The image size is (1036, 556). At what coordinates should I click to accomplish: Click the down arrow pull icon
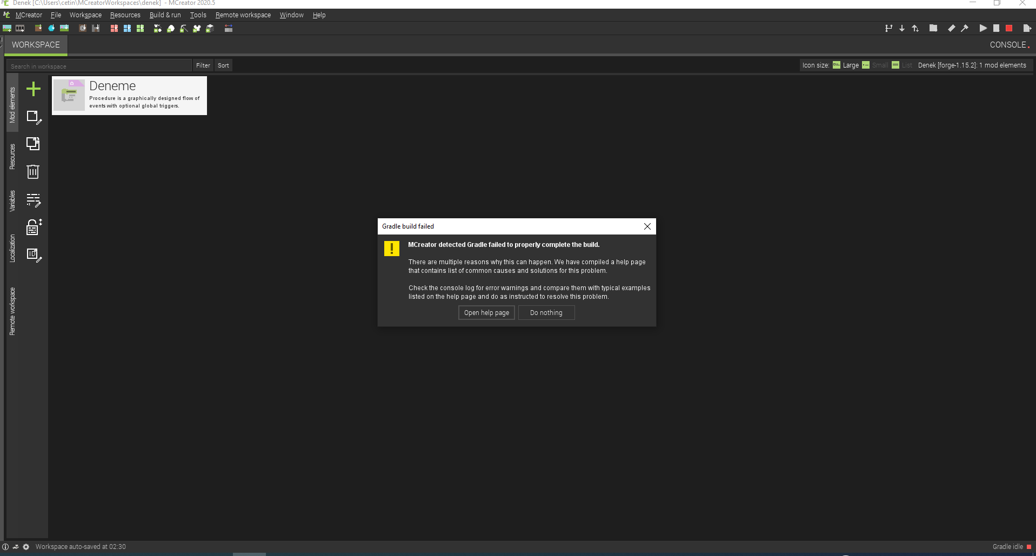[902, 29]
